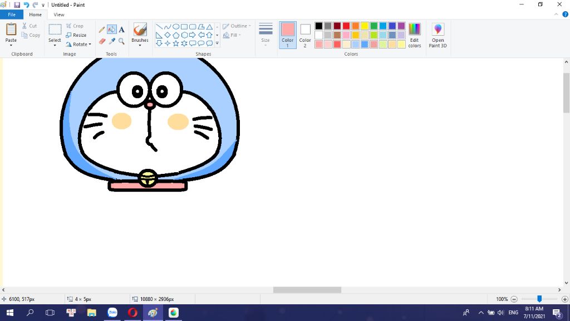
Task: Choose the Right arrow shape
Action: [192, 35]
